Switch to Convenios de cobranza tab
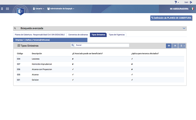The width and height of the screenshot is (196, 120). [x=78, y=34]
